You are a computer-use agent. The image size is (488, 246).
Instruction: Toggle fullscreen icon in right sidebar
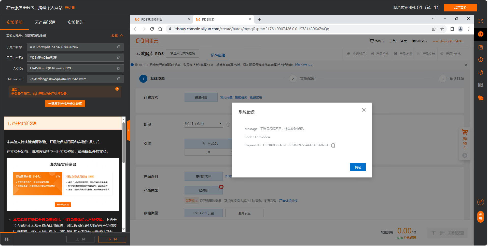click(481, 21)
